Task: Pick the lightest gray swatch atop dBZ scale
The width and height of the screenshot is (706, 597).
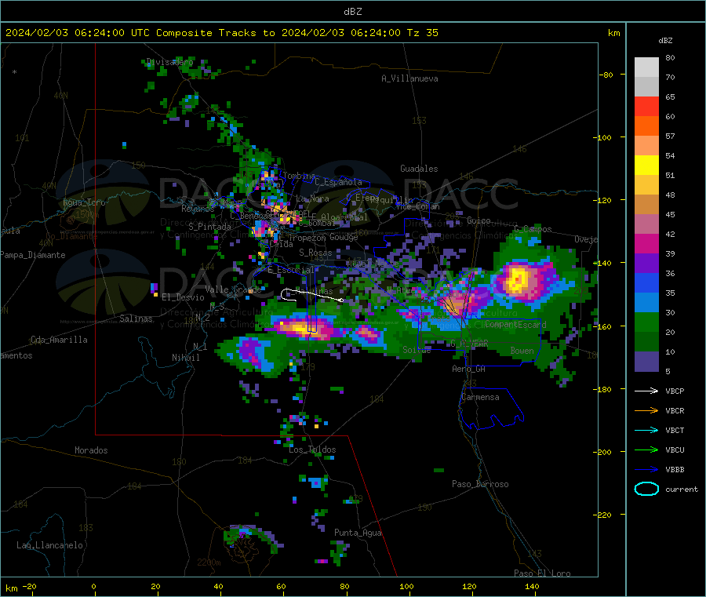Action: tap(646, 67)
